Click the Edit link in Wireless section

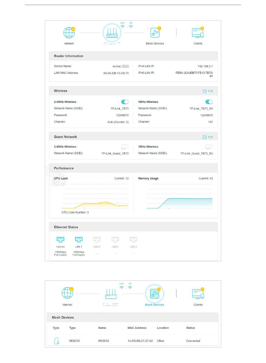[x=210, y=91]
